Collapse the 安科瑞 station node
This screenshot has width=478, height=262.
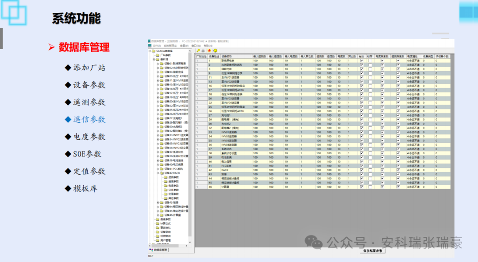click(154, 59)
